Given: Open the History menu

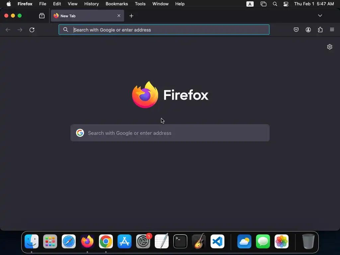Looking at the screenshot, I should [92, 4].
